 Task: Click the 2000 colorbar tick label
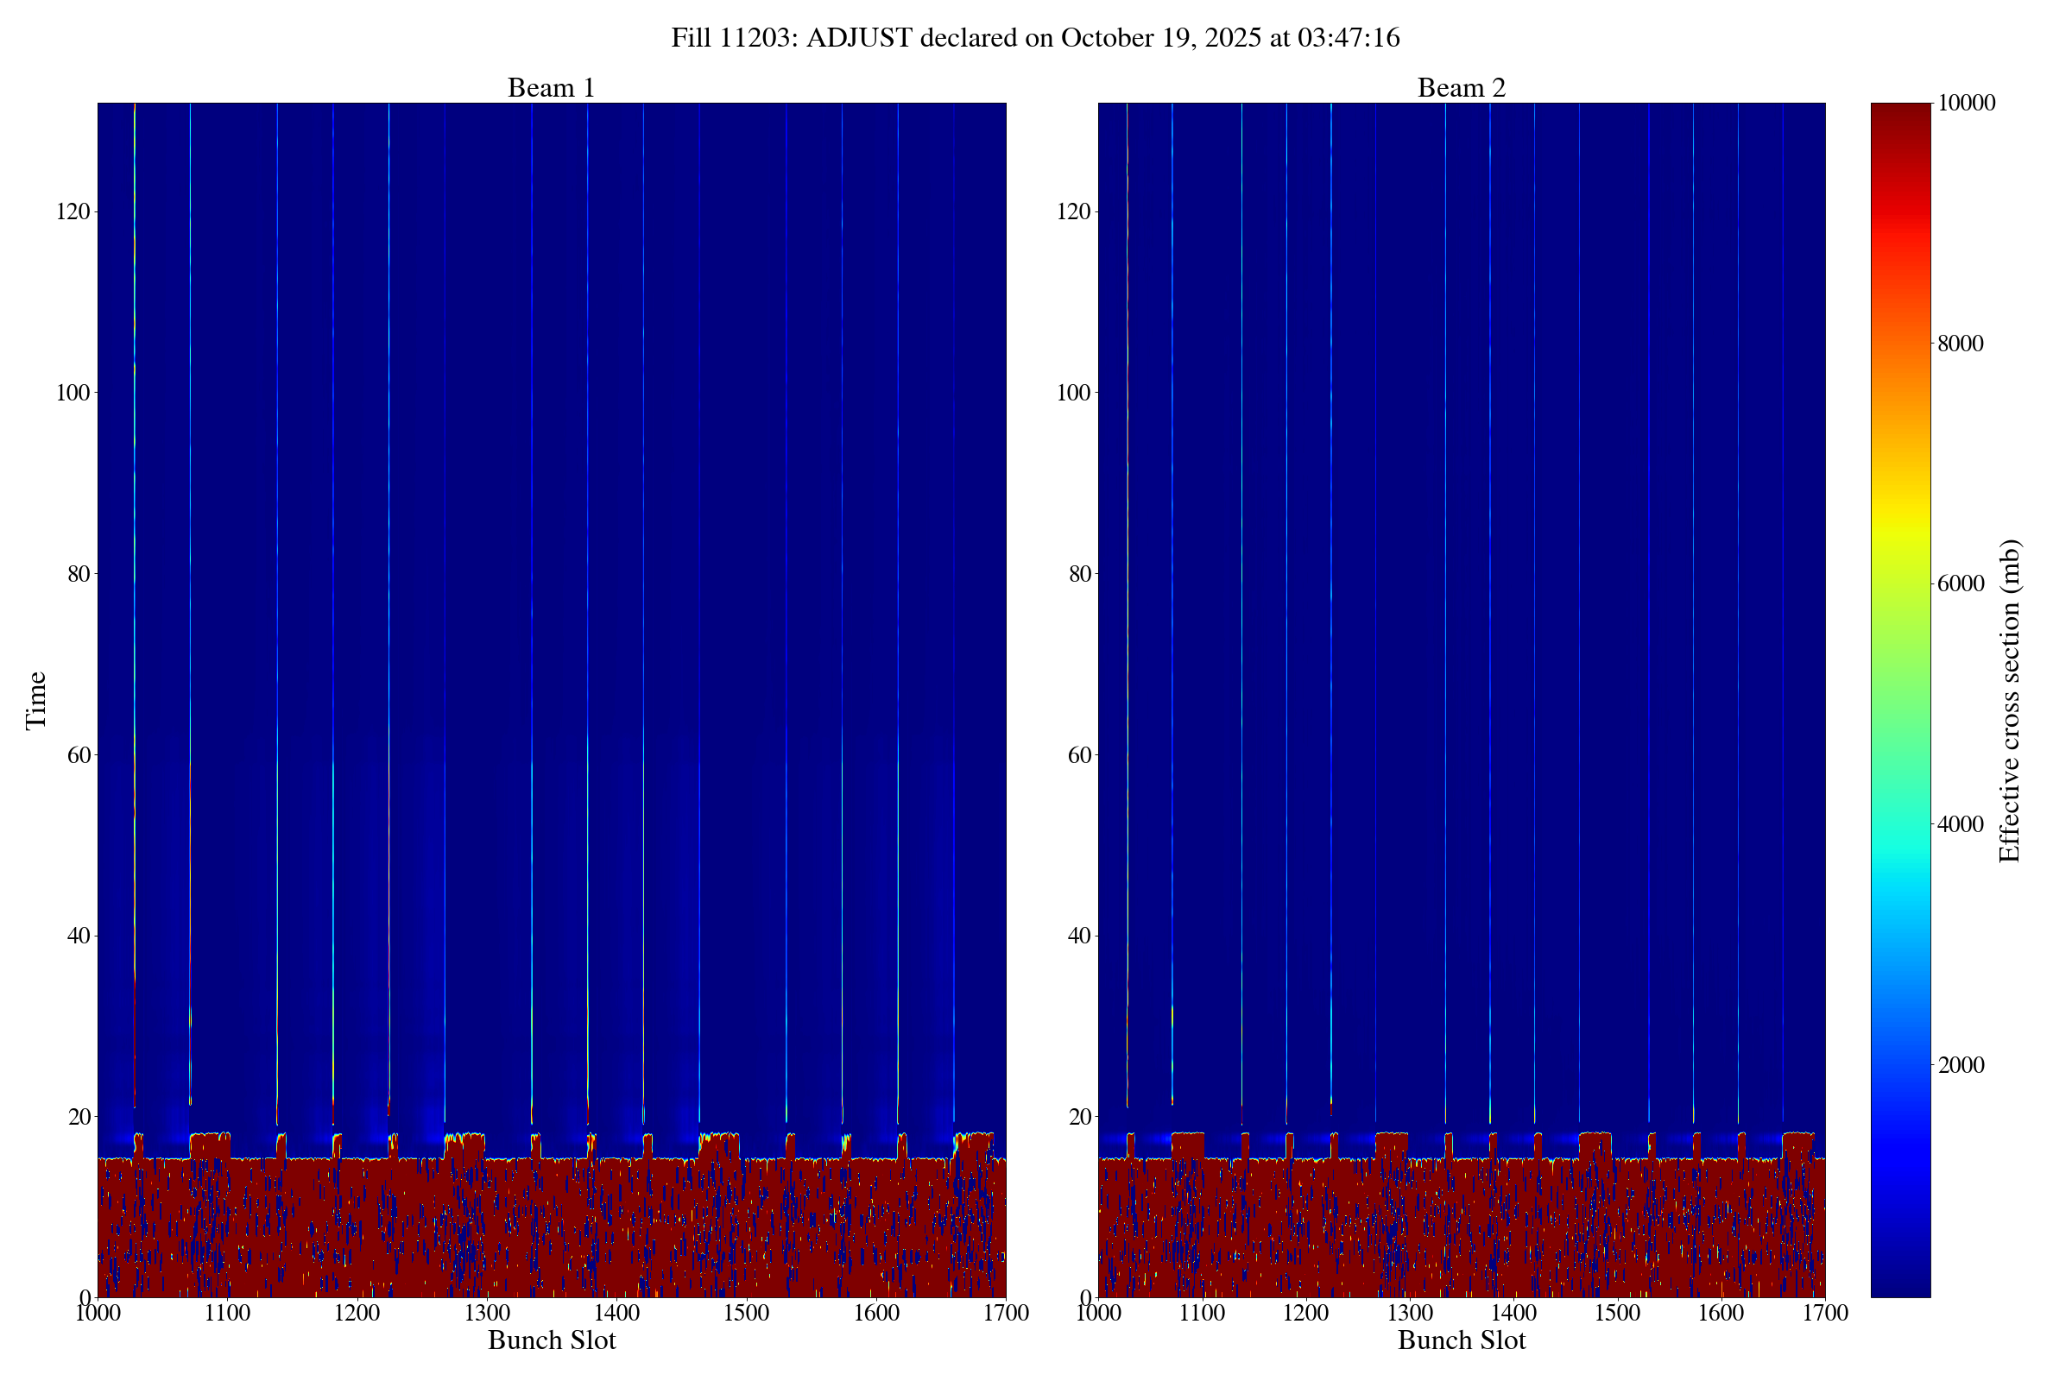1960,1065
